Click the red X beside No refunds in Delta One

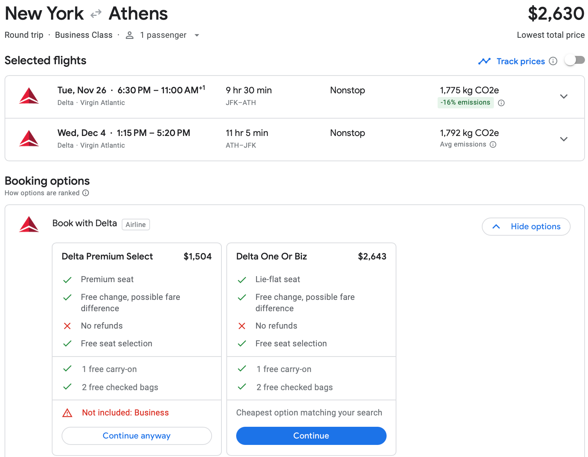pos(242,326)
